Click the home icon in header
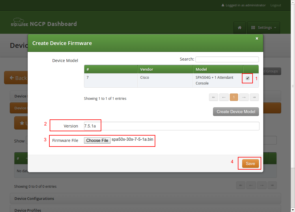The image size is (295, 212). click(240, 28)
